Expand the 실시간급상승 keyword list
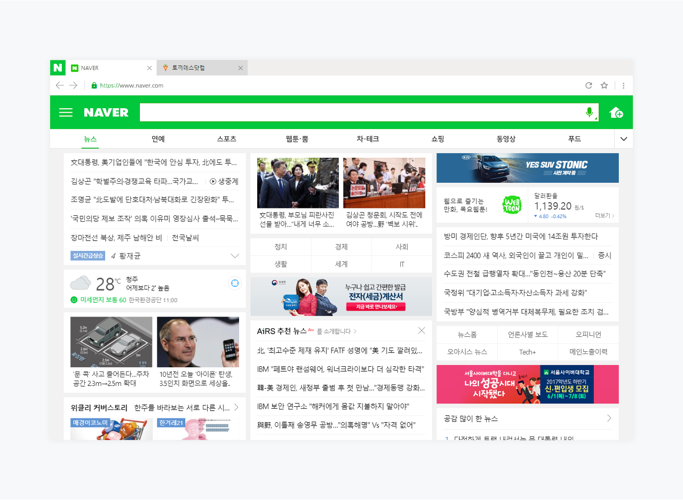 [x=235, y=256]
